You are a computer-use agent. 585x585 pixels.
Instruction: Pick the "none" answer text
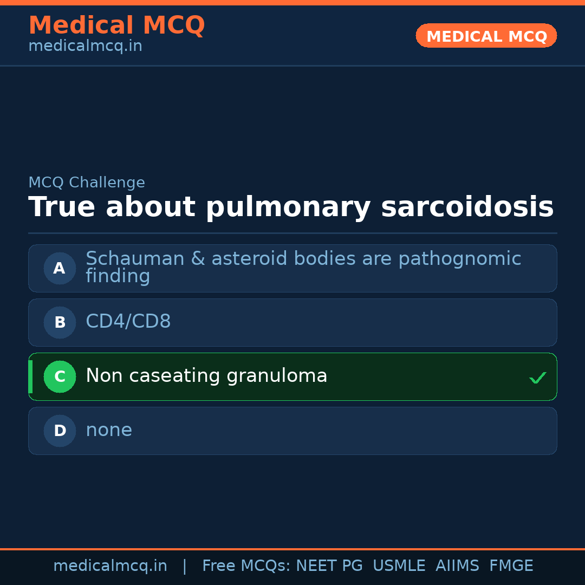click(109, 430)
